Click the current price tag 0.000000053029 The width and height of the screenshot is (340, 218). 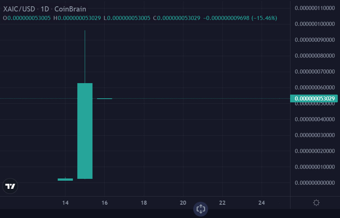click(314, 99)
